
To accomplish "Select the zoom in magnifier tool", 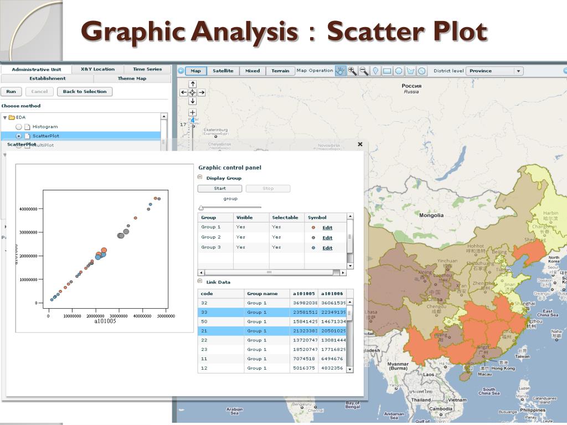I will [352, 71].
